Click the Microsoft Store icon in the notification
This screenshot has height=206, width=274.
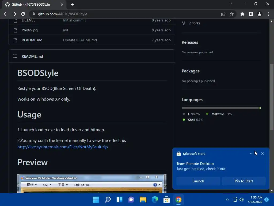[x=178, y=154]
